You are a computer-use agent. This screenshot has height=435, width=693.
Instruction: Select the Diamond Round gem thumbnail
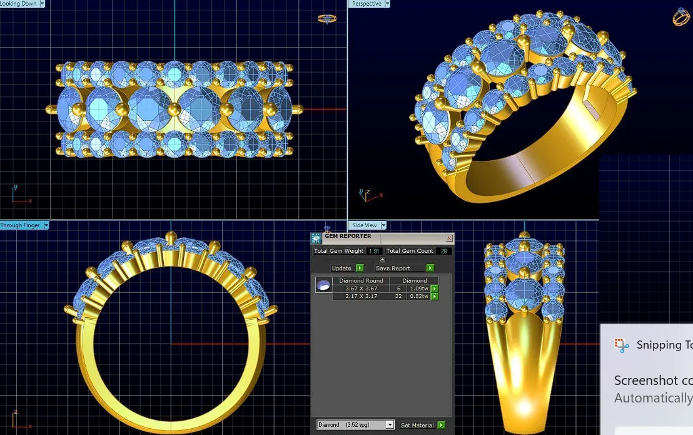pyautogui.click(x=323, y=285)
